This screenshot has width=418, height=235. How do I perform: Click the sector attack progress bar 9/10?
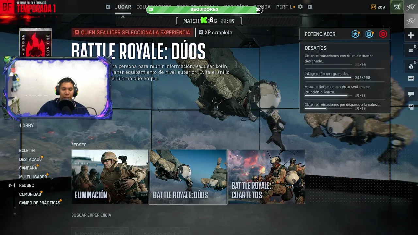pyautogui.click(x=328, y=96)
